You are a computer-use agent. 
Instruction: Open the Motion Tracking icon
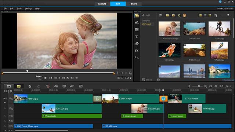click(x=72, y=86)
